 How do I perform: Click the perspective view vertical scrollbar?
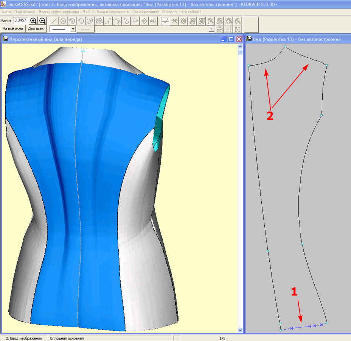[240, 189]
